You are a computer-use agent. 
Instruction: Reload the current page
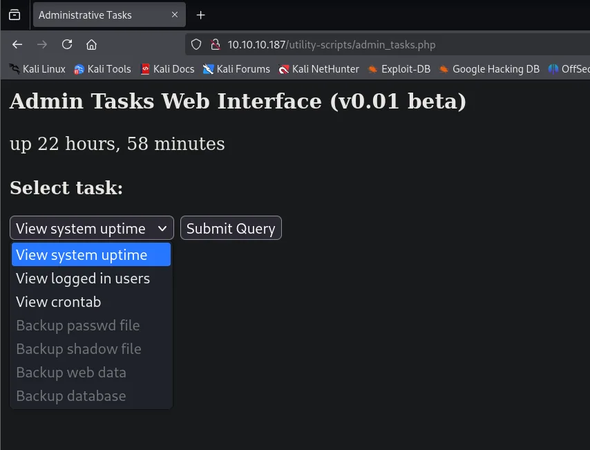(67, 44)
